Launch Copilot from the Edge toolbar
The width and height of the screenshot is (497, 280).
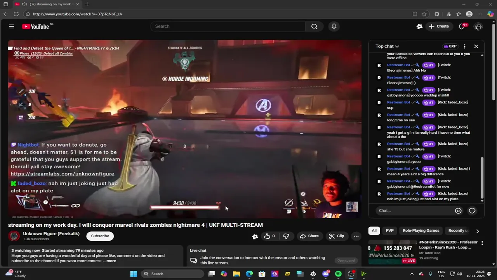click(x=490, y=14)
